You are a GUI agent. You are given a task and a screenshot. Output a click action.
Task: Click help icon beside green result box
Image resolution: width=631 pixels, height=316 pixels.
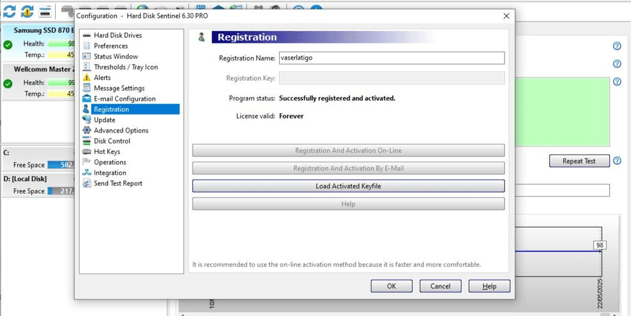pos(617,82)
